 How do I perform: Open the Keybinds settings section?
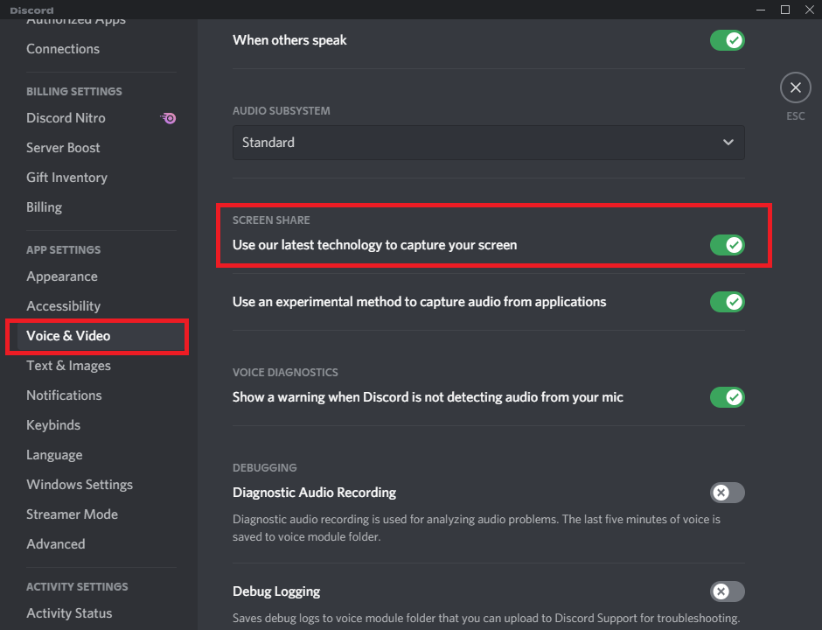click(52, 424)
